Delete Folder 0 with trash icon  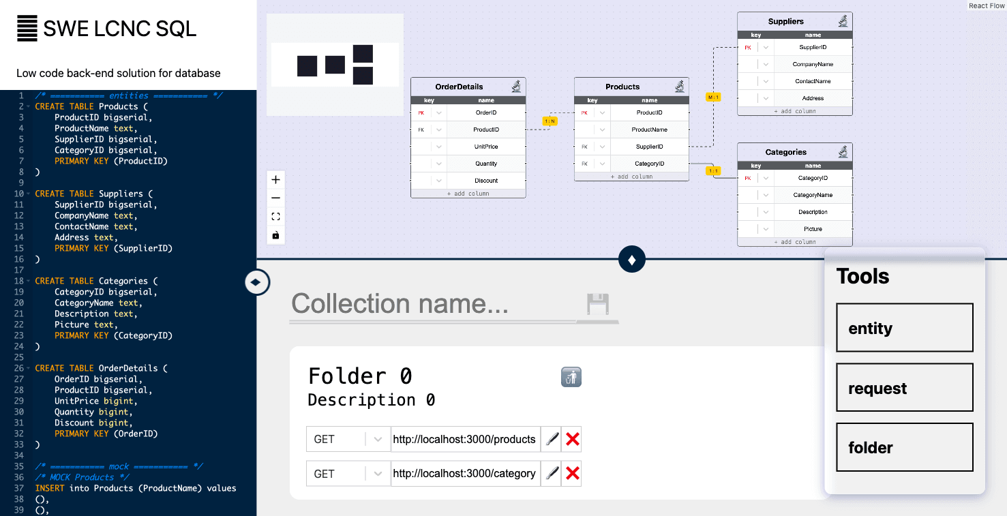(571, 377)
